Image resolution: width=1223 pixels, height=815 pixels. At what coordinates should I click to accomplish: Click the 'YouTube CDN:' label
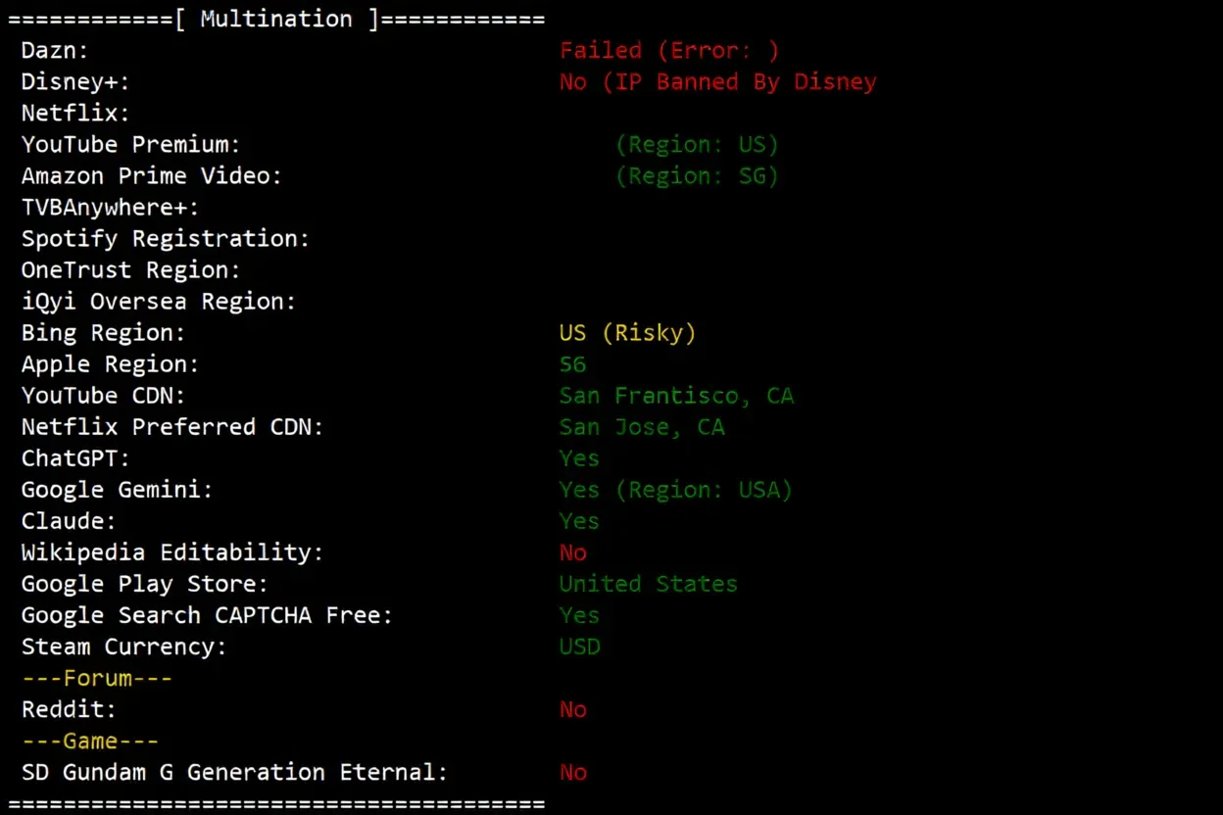(104, 395)
